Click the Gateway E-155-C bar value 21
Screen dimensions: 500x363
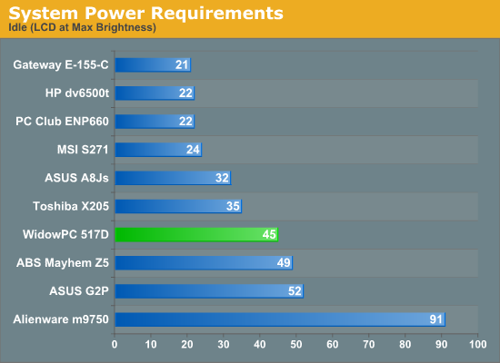click(x=182, y=65)
